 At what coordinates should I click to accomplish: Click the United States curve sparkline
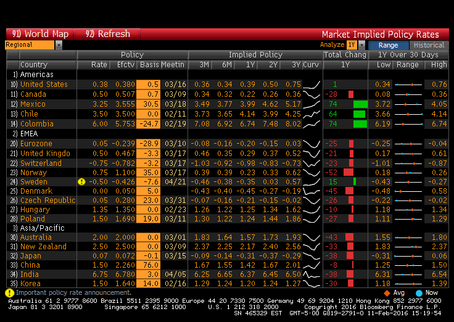pyautogui.click(x=312, y=85)
